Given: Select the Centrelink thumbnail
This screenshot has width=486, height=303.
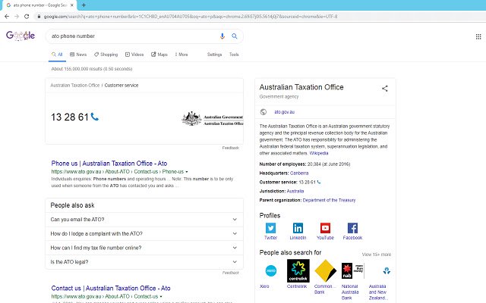Looking at the screenshot, I should click(x=298, y=271).
